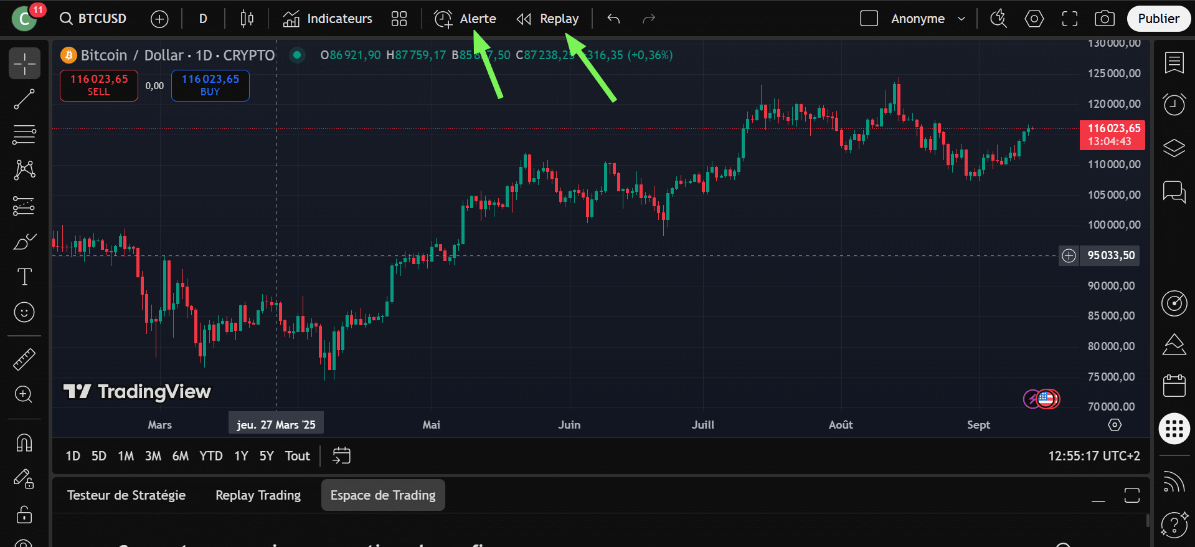Viewport: 1195px width, 547px height.
Task: Enter fullscreen mode icon
Action: (1069, 19)
